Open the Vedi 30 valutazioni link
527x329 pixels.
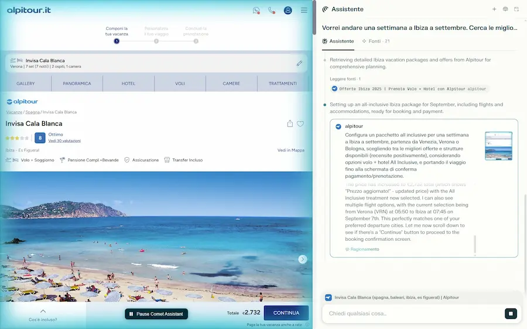(x=64, y=141)
